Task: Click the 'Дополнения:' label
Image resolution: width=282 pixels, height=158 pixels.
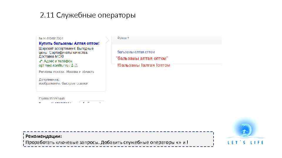Action: pyautogui.click(x=49, y=80)
